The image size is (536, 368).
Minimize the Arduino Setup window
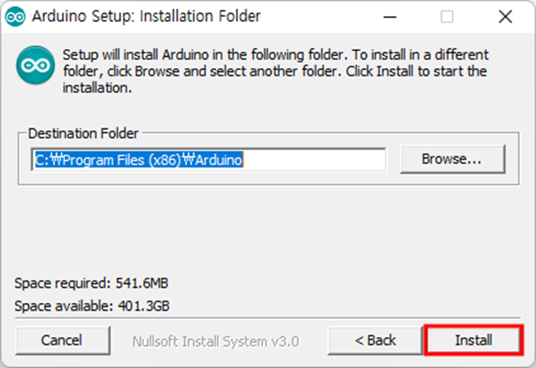tap(390, 16)
